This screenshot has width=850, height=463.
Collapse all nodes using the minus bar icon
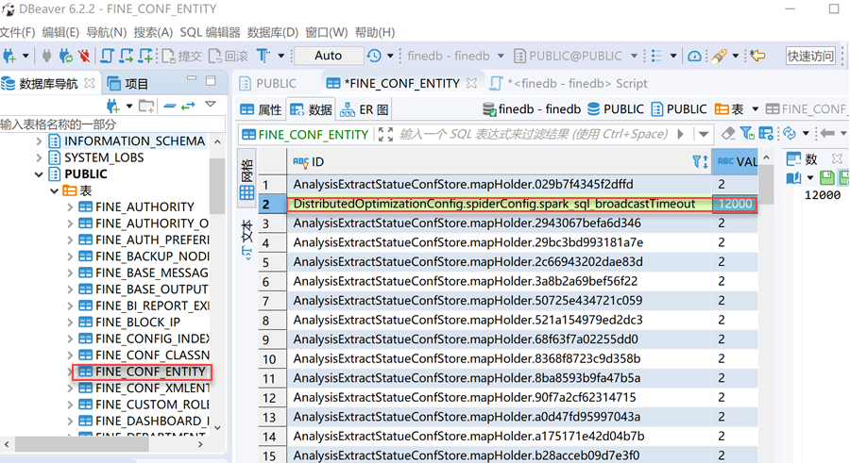[x=170, y=106]
